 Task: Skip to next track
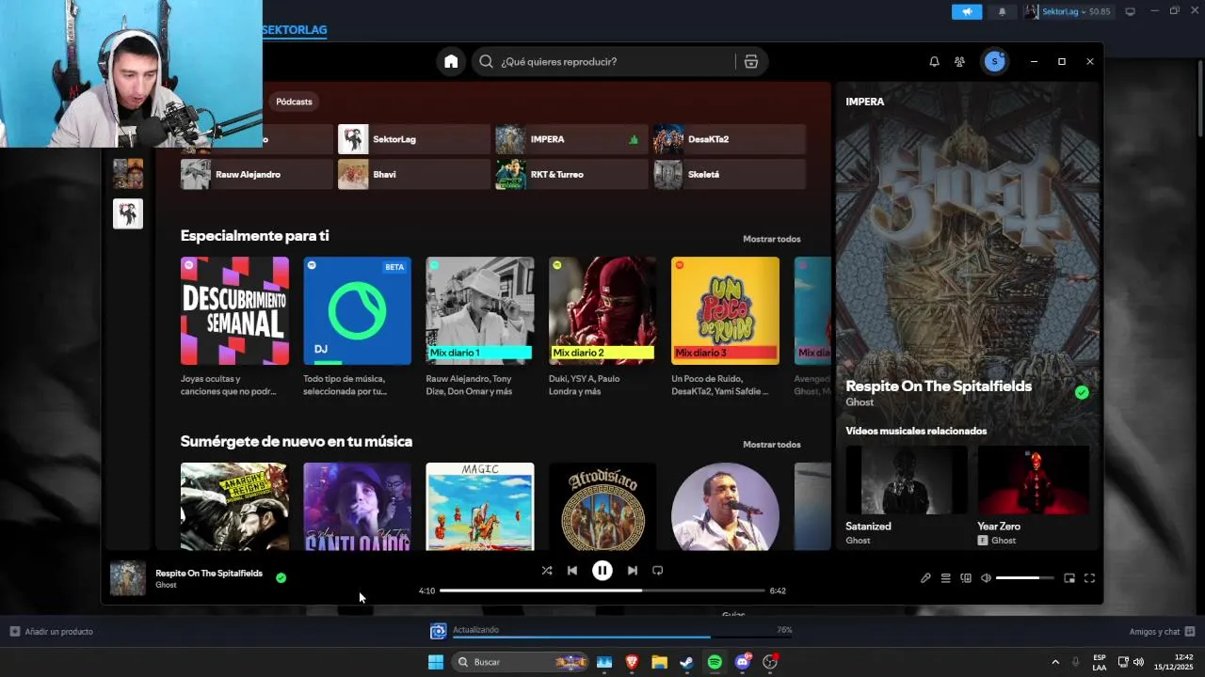click(x=632, y=570)
